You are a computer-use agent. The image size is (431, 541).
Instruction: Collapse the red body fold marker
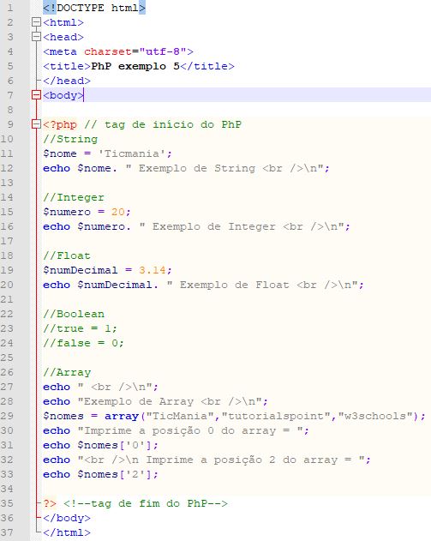[36, 95]
